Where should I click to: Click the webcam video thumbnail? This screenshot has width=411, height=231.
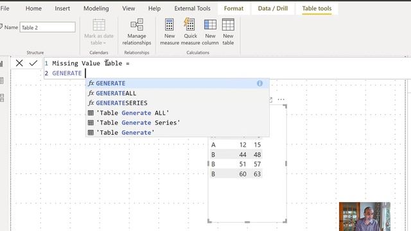click(365, 216)
